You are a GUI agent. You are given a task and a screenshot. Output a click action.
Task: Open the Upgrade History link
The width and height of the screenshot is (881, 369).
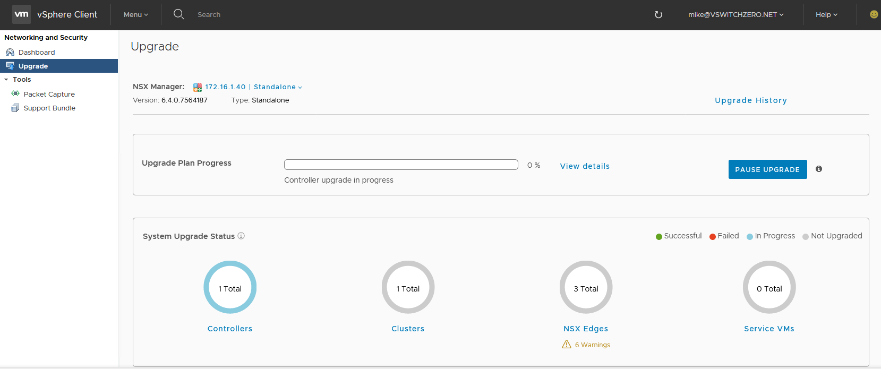[750, 100]
